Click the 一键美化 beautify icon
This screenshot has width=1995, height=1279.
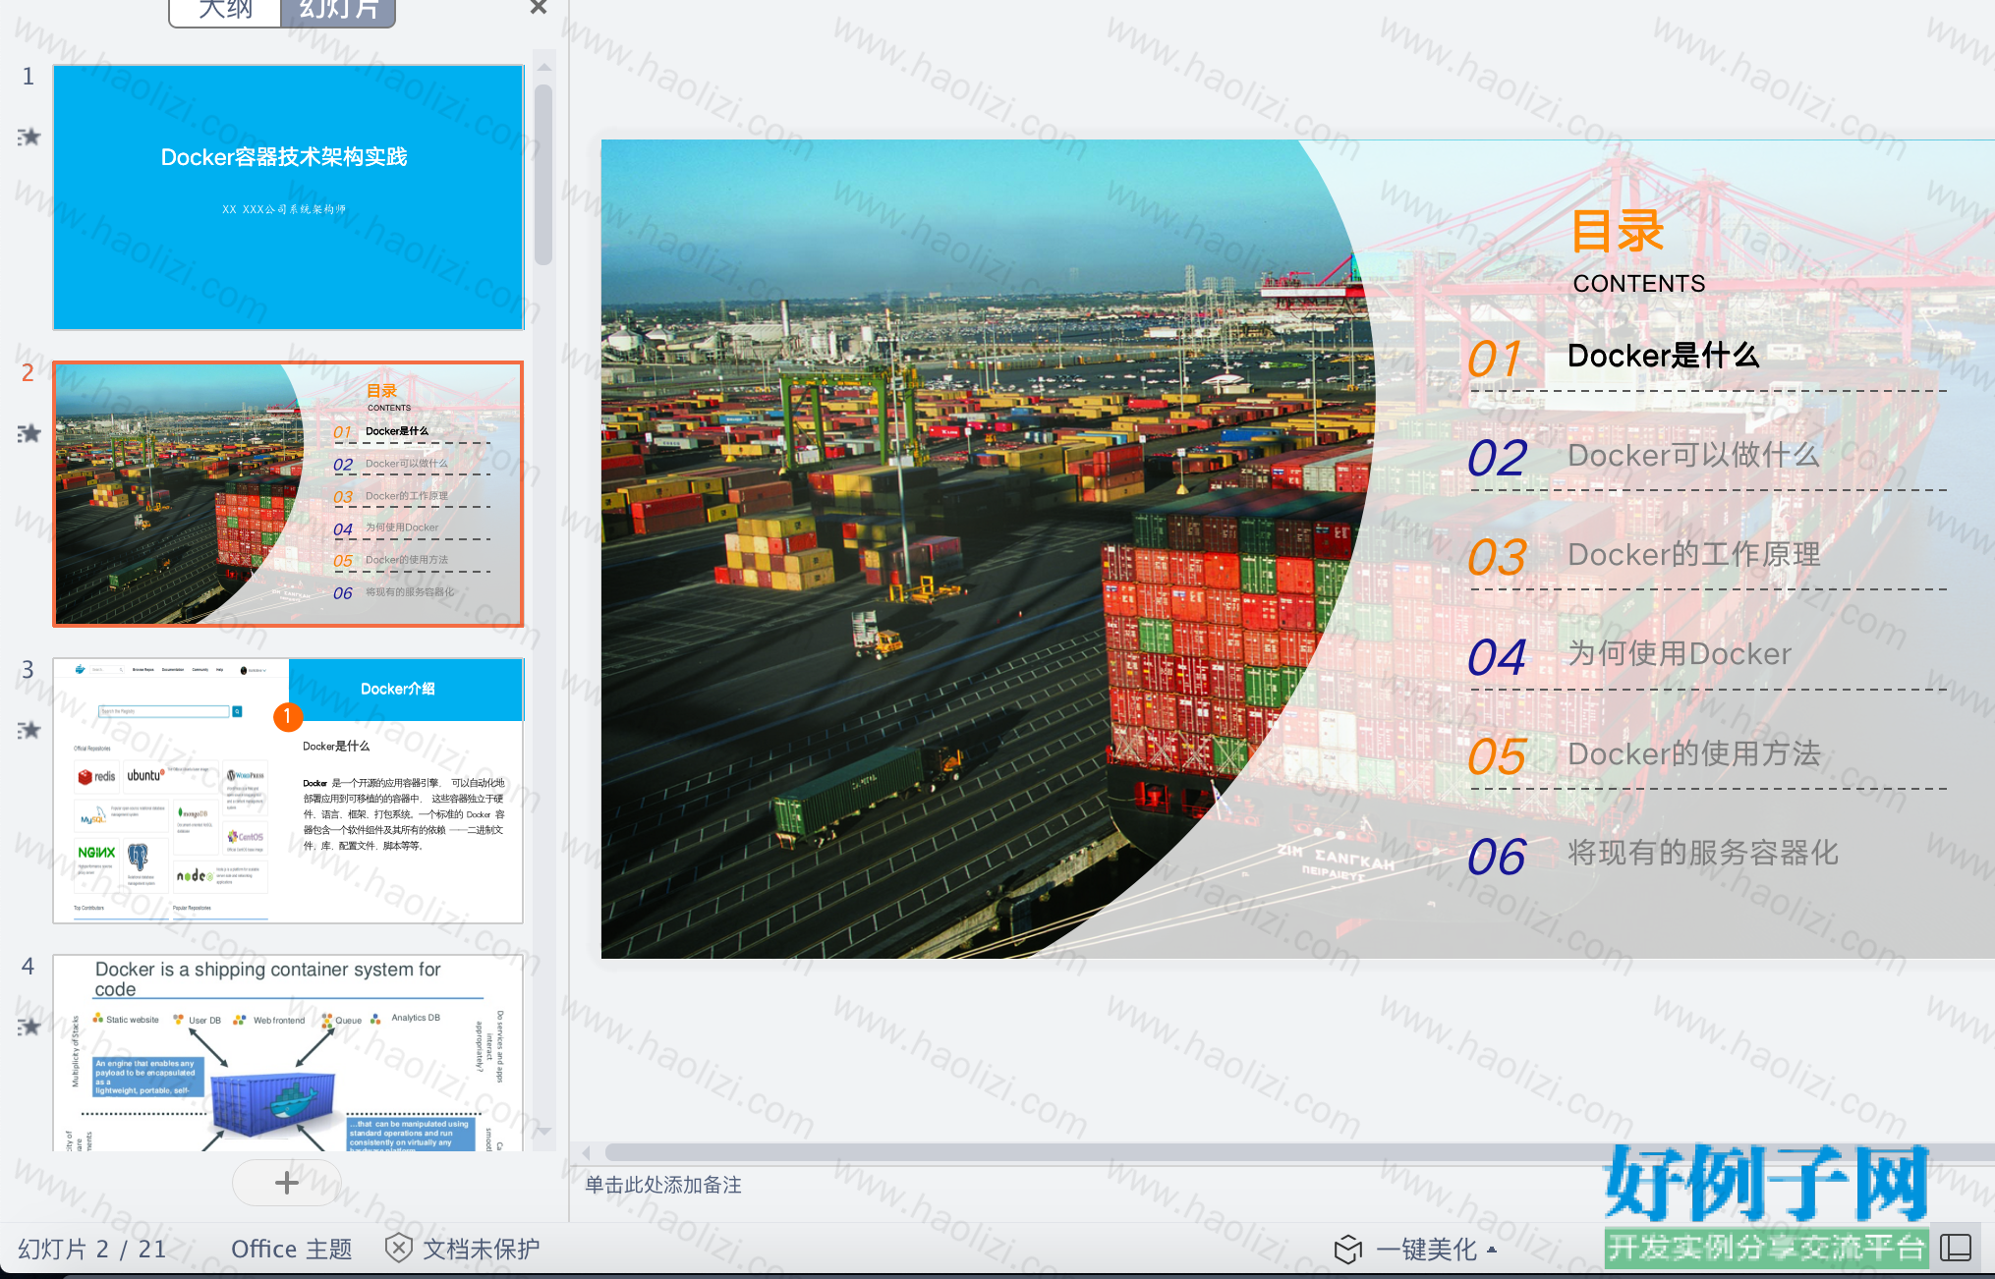point(1348,1250)
